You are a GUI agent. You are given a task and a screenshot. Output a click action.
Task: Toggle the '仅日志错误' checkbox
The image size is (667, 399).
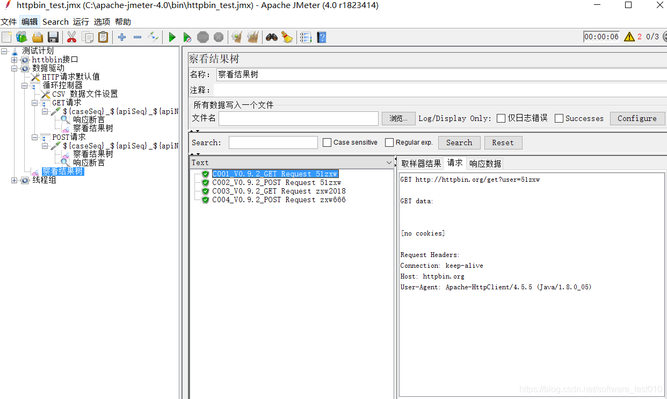tap(501, 118)
